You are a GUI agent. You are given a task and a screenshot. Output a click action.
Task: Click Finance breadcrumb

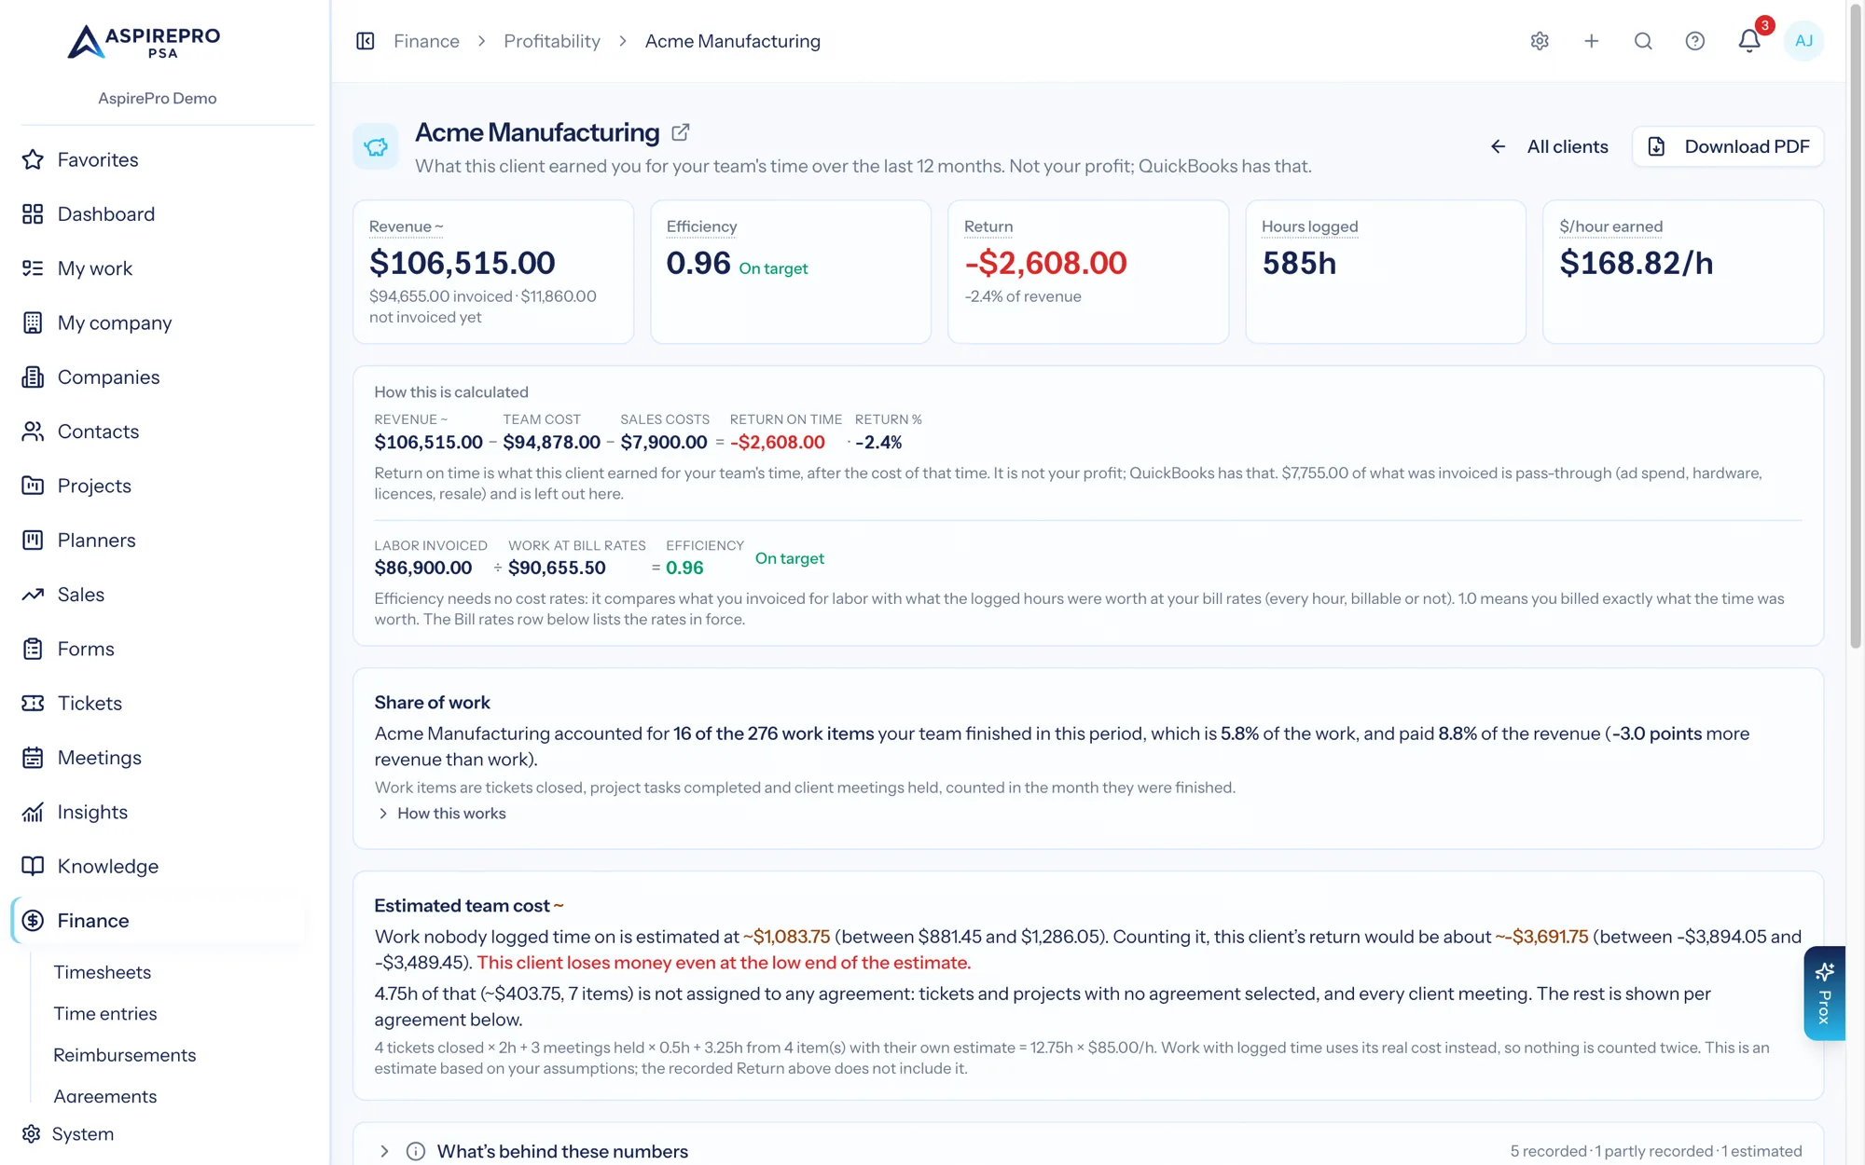click(x=426, y=41)
